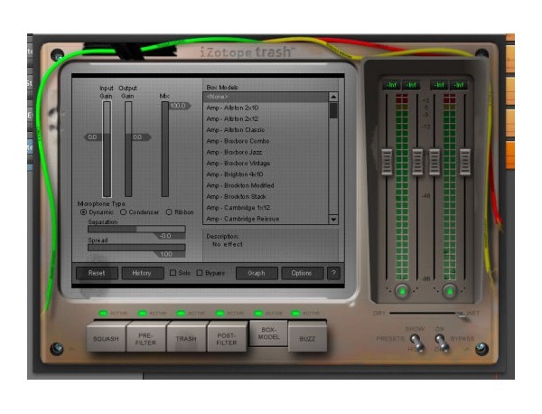Click second input fader handle
Screen dimensions: 542x414
[417, 162]
